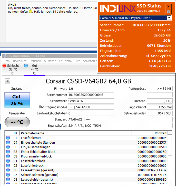This screenshot has width=177, height=186.
Task: Select the Eingeschaltete Stunden parameter name
Action: 38,143
